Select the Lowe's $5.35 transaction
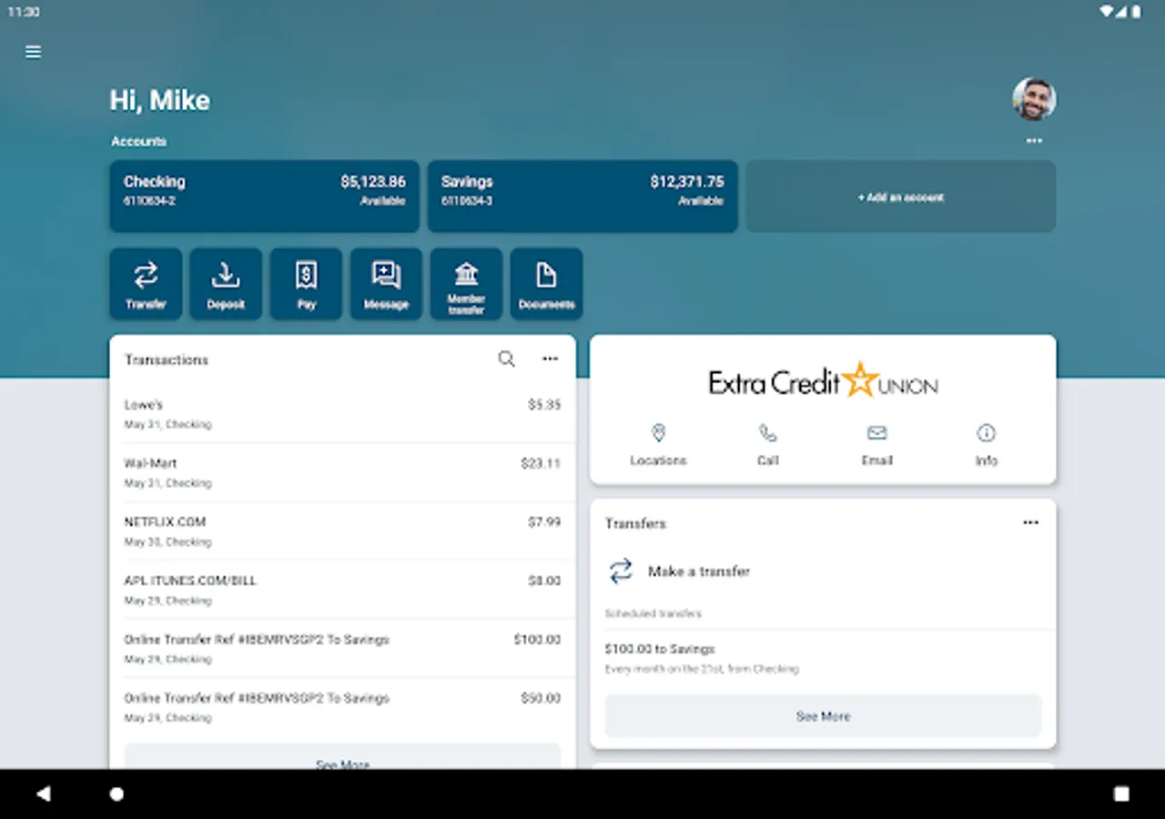The width and height of the screenshot is (1165, 819). 342,414
